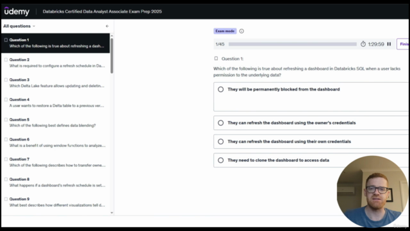Select 'using the owner's credentials' answer
The height and width of the screenshot is (231, 410).
click(x=311, y=123)
